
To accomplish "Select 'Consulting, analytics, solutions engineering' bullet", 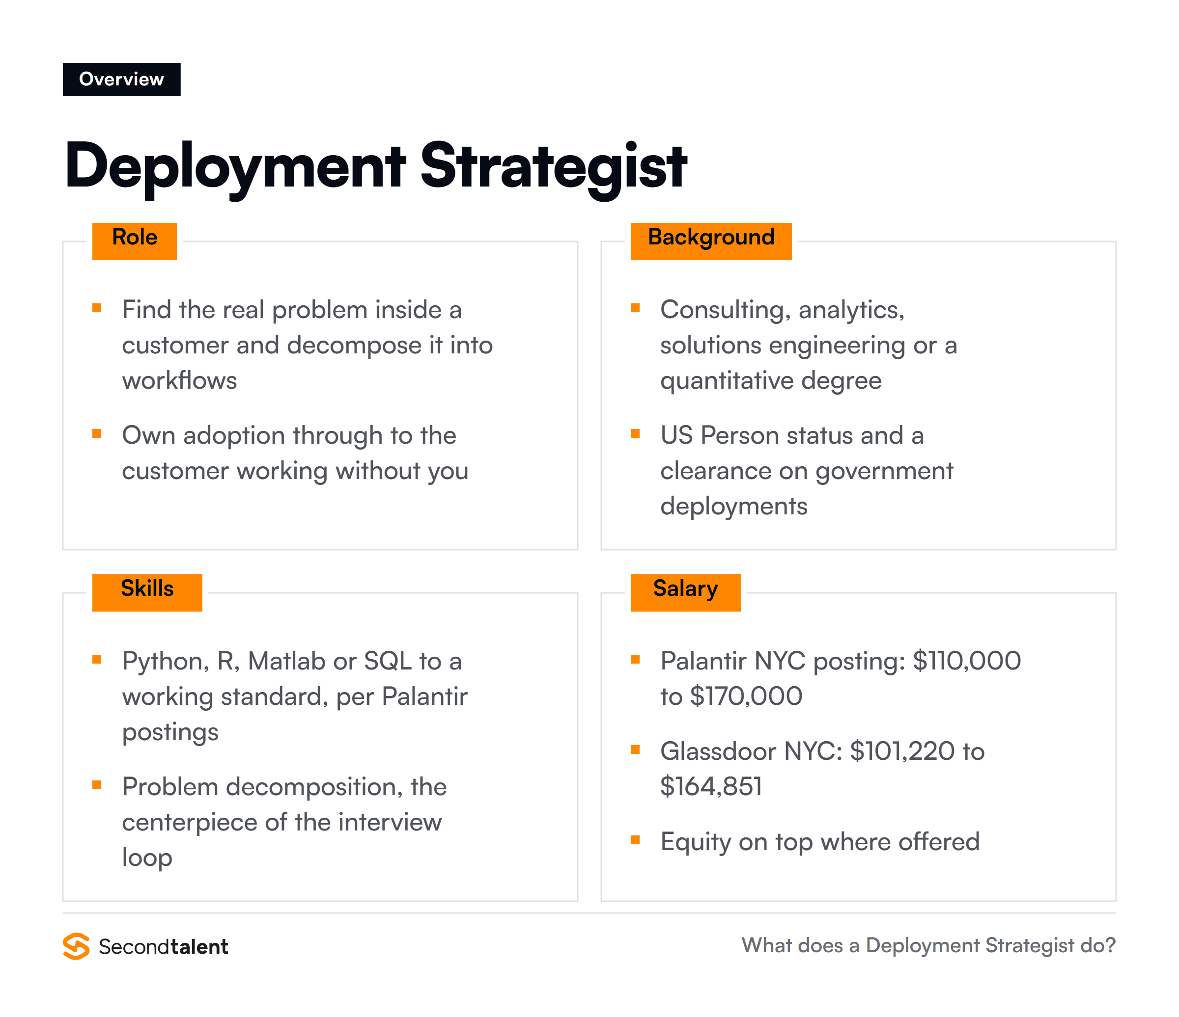I will click(x=809, y=345).
